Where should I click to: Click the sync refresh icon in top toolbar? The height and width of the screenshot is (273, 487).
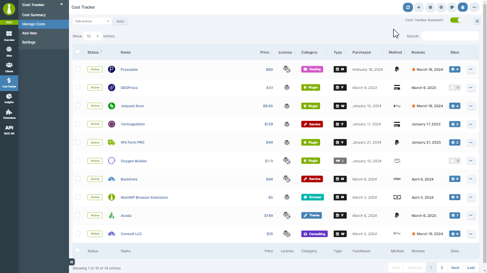pyautogui.click(x=408, y=7)
